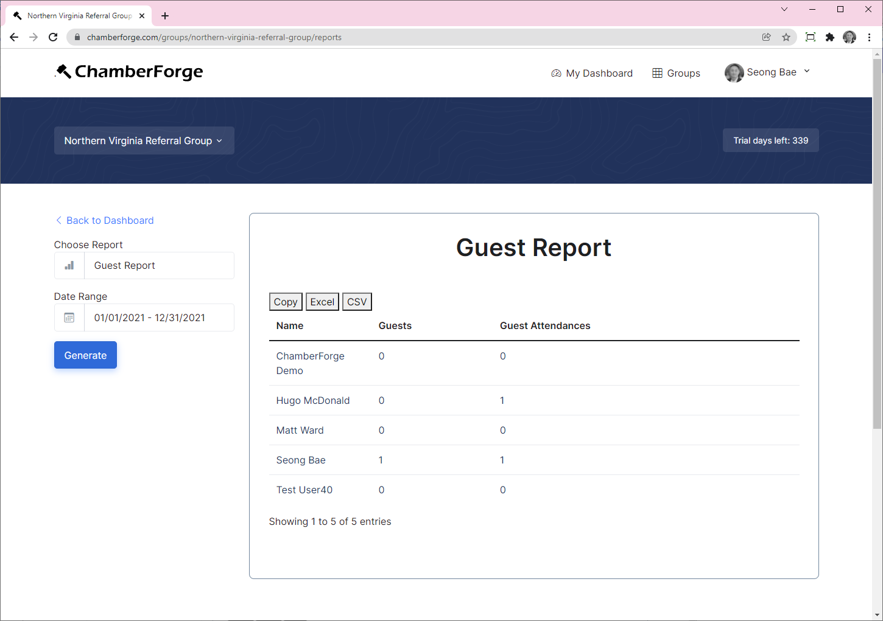Click Seong Bae's profile avatar in the header
The width and height of the screenshot is (883, 621).
[734, 72]
